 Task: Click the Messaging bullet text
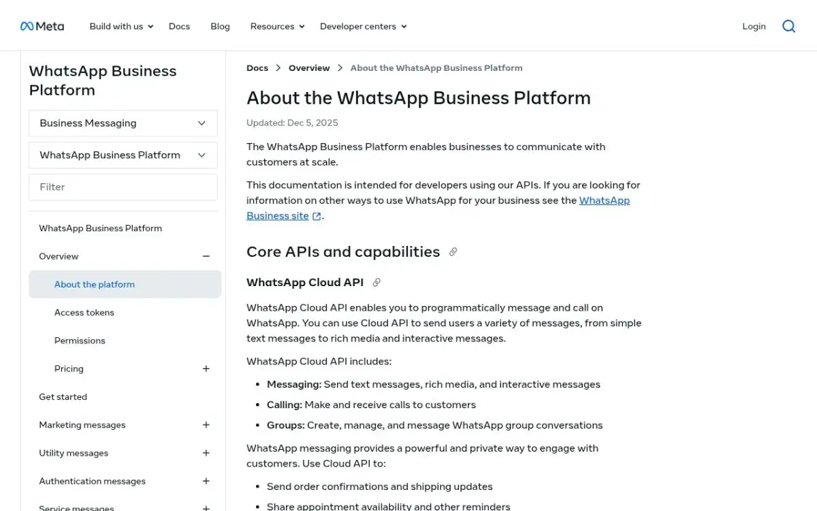coord(434,384)
